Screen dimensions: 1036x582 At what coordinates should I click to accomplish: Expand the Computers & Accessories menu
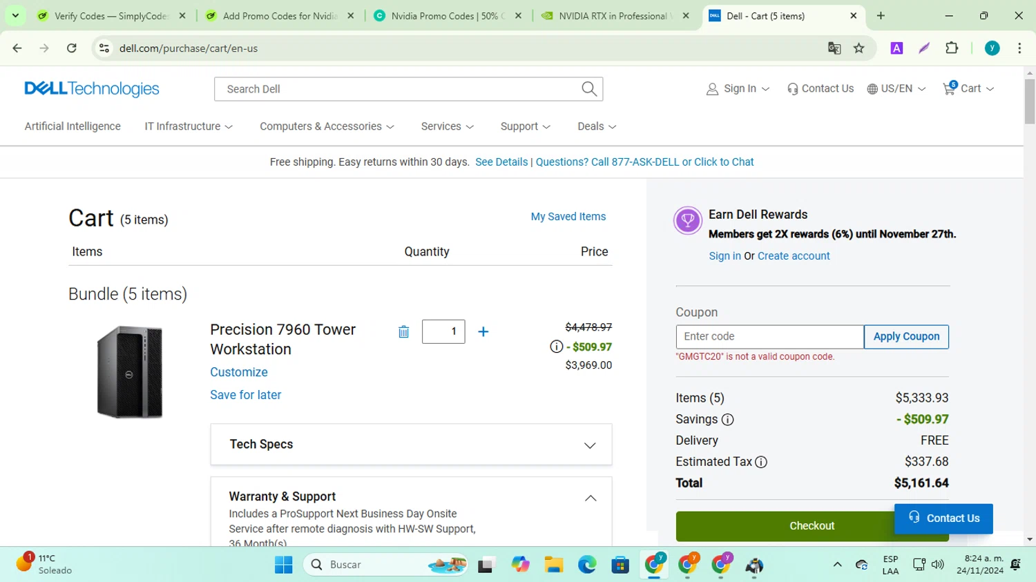tap(327, 126)
